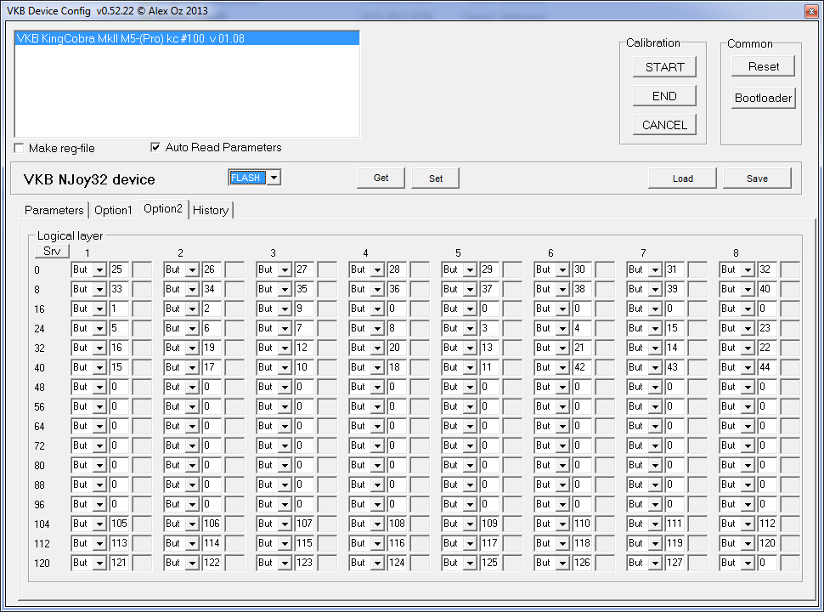This screenshot has height=612, width=824.
Task: Open type dropdown for row 0 column 1
Action: point(99,269)
